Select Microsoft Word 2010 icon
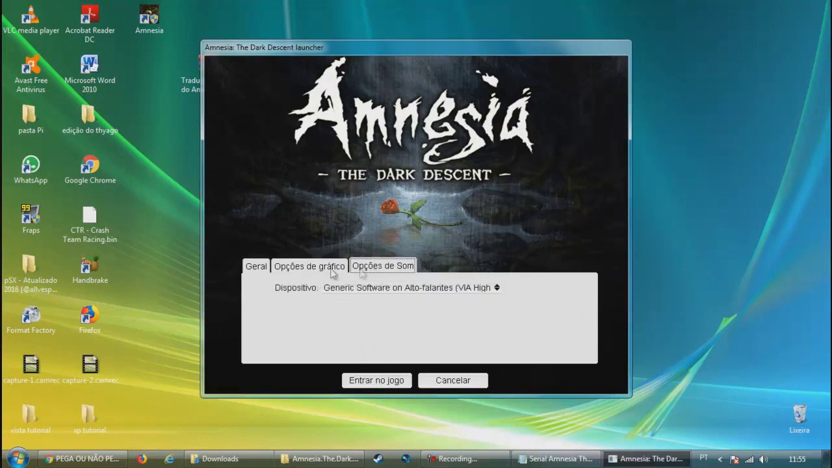 pyautogui.click(x=90, y=74)
